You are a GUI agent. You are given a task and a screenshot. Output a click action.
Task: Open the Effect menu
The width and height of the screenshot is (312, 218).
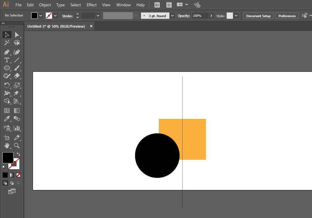[x=92, y=5]
